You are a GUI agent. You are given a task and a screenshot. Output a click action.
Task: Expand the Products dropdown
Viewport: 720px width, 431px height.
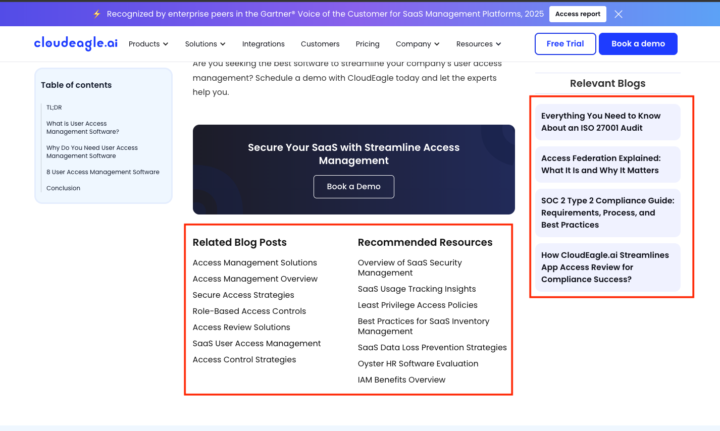click(148, 44)
